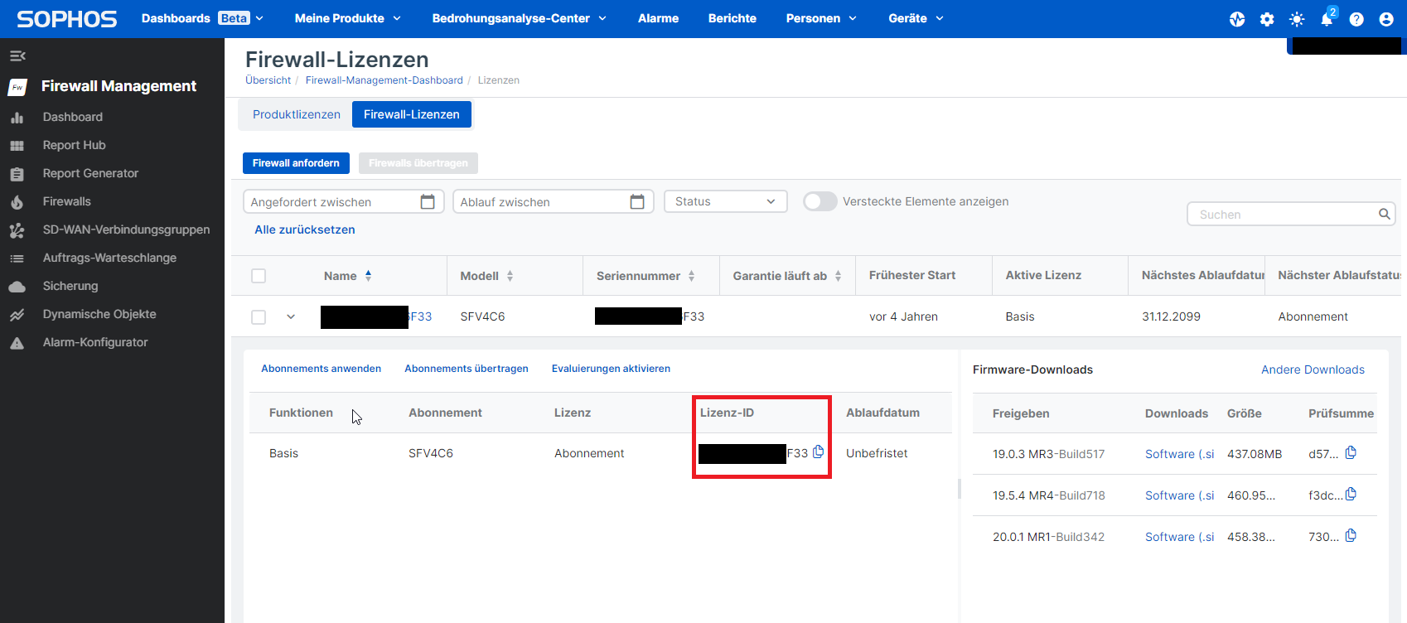
Task: Switch to the Firewall-Lizenzen tab
Action: (x=412, y=114)
